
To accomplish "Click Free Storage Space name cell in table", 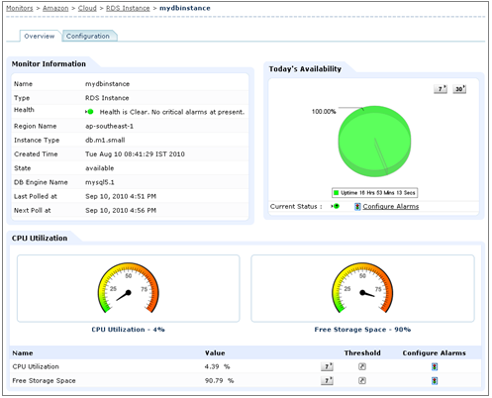I will [44, 380].
